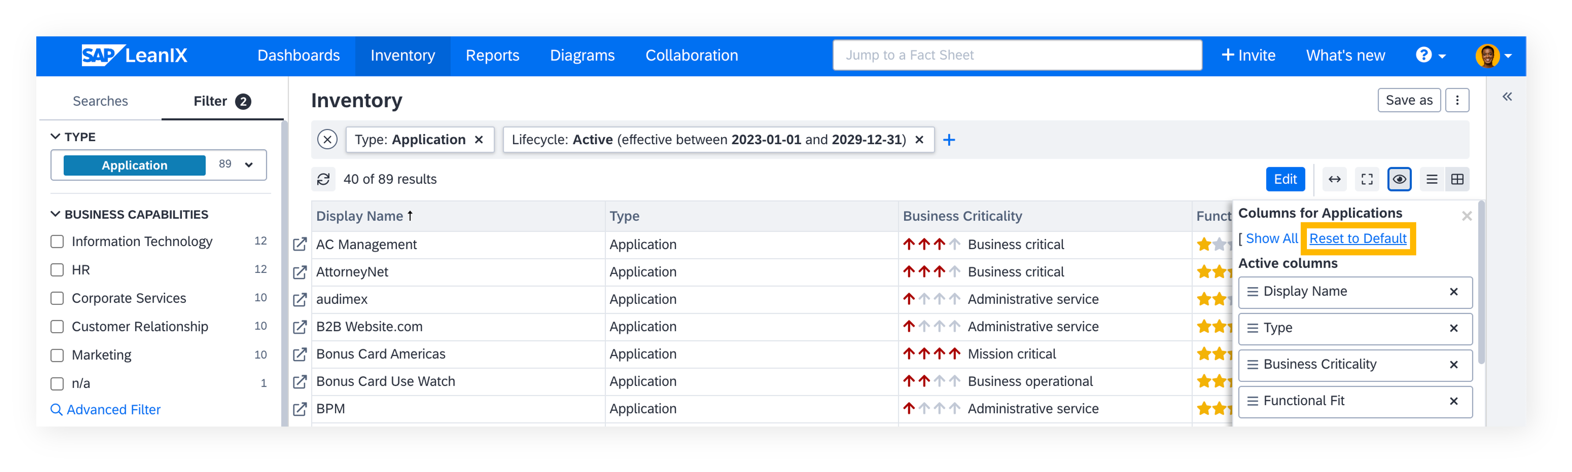Image resolution: width=1572 pixels, height=472 pixels.
Task: Check the Corporate Services capability
Action: (57, 298)
